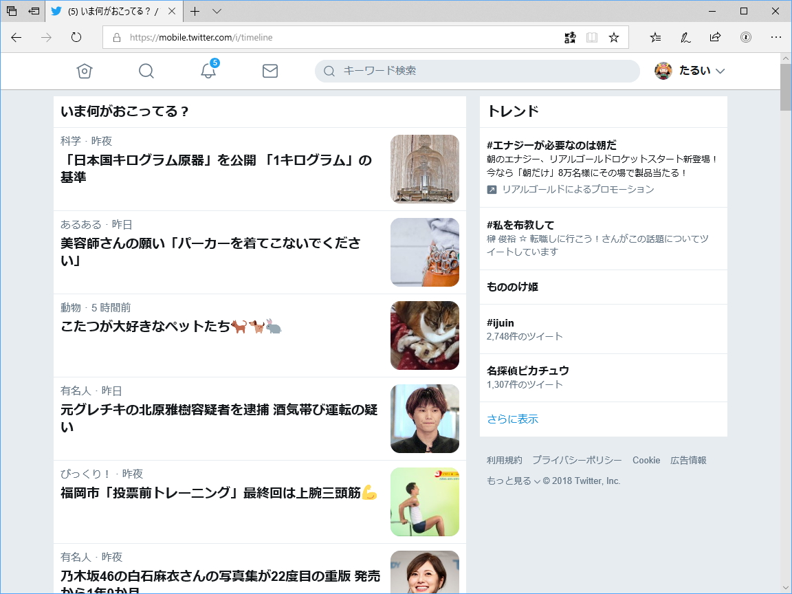Open the cat kotatsu article thumbnail
Viewport: 792px width, 594px height.
424,335
